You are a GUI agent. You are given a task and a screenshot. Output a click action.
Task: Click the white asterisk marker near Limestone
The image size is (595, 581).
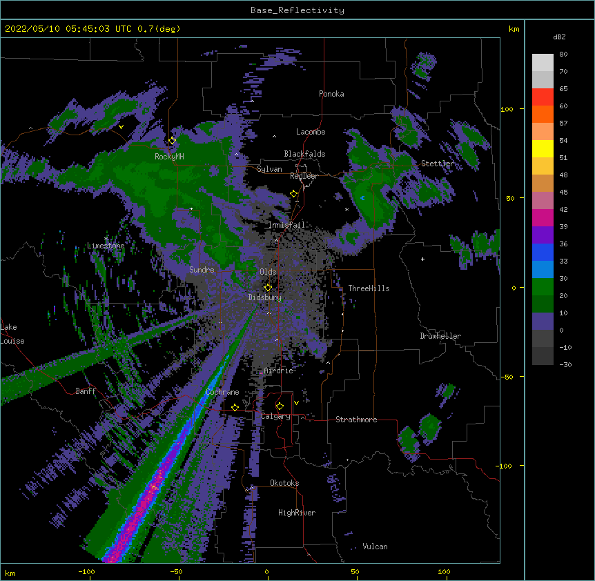(106, 239)
